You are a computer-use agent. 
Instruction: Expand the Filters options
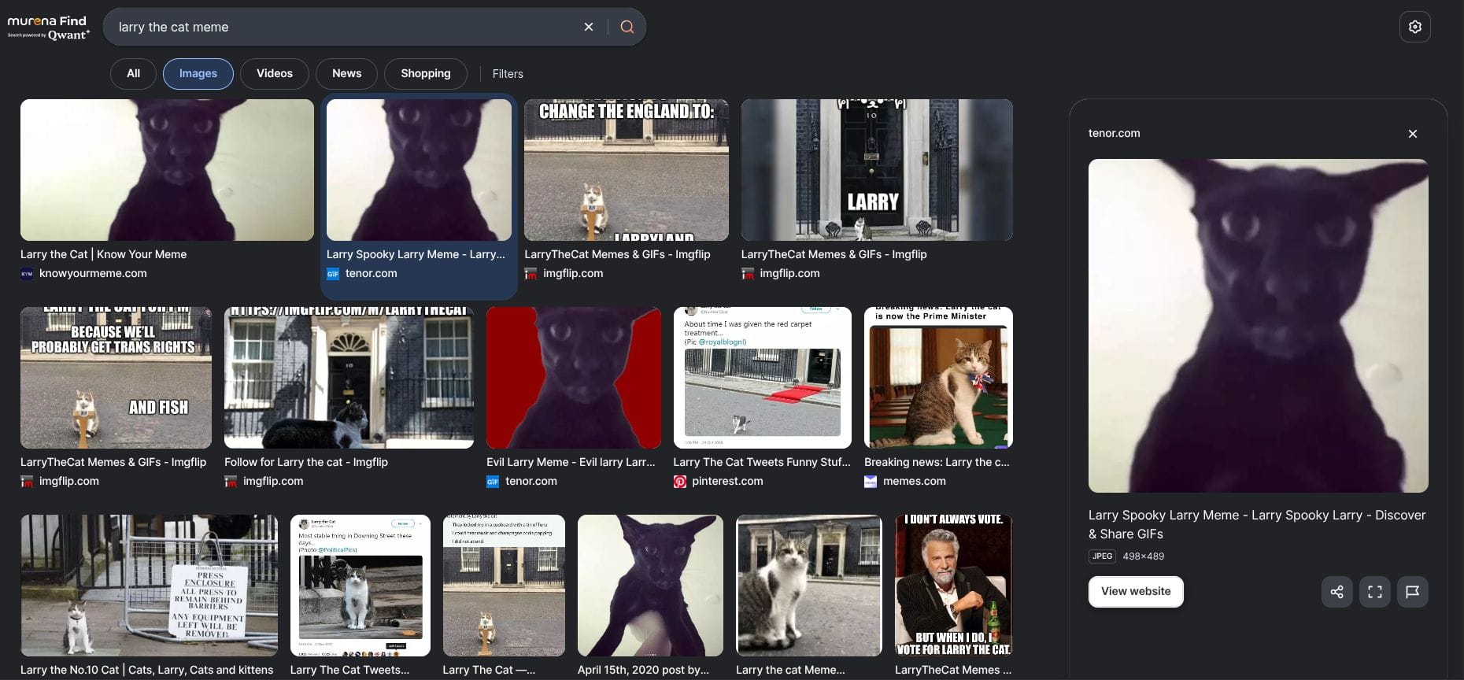(507, 74)
